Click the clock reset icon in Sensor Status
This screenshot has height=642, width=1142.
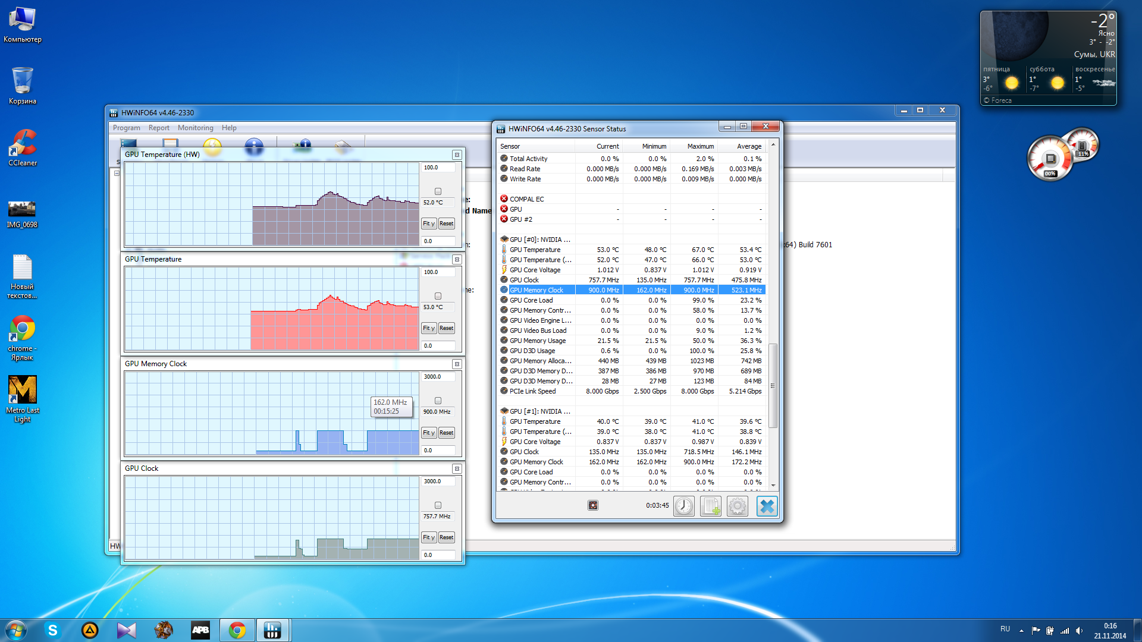pyautogui.click(x=684, y=506)
